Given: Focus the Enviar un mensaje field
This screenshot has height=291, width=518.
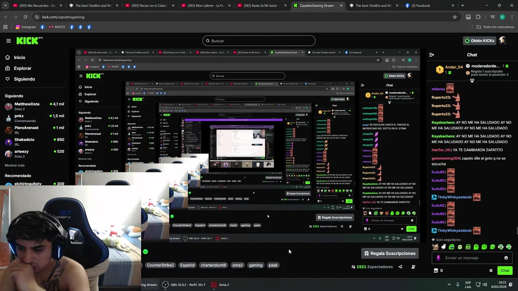Looking at the screenshot, I should click(472, 258).
